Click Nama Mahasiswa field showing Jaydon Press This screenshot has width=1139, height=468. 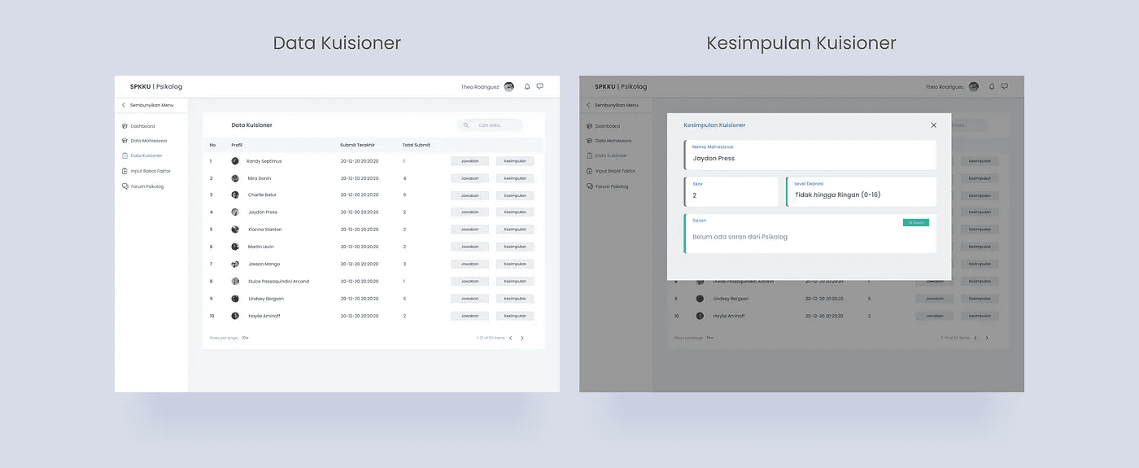pos(810,155)
